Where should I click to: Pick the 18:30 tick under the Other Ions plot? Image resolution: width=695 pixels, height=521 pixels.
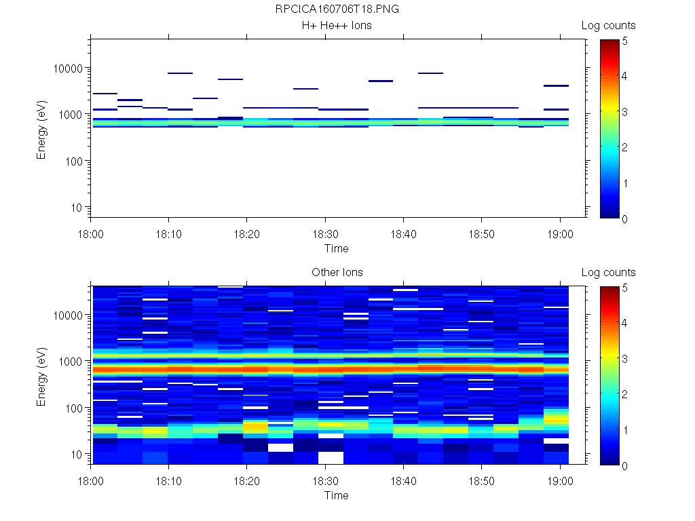[x=325, y=481]
